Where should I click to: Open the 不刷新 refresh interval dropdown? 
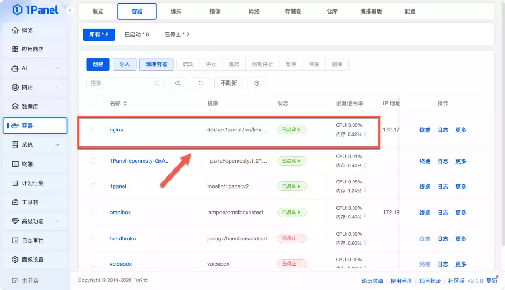point(228,83)
